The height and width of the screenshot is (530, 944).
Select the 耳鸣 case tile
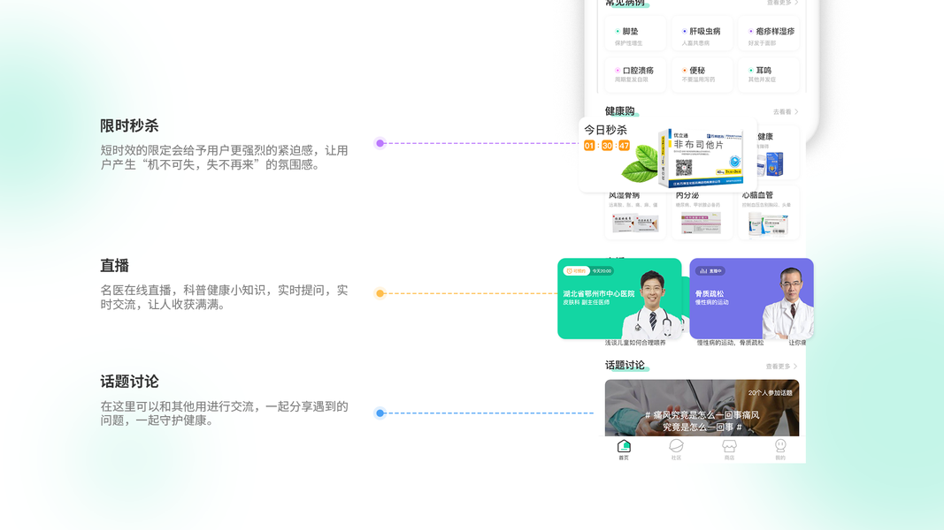click(769, 74)
